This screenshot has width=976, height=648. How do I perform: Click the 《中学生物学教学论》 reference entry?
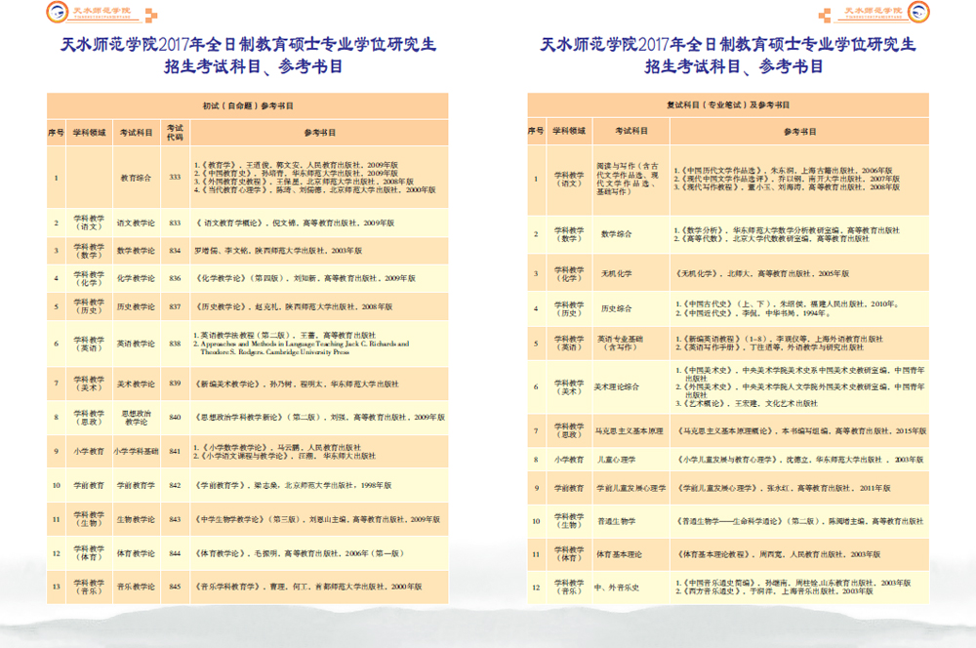point(317,519)
